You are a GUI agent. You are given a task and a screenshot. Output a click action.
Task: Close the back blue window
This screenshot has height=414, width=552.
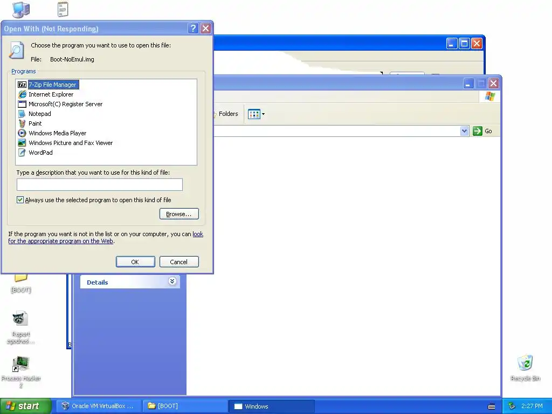click(x=477, y=44)
